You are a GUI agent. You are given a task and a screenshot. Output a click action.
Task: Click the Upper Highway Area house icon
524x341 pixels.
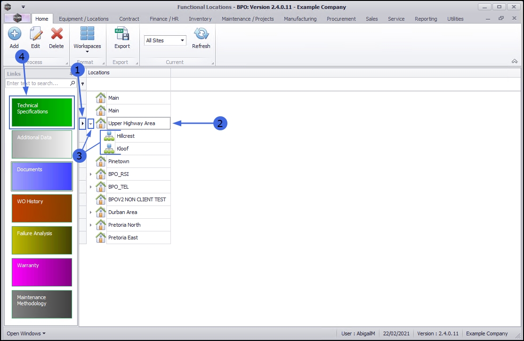coord(101,123)
